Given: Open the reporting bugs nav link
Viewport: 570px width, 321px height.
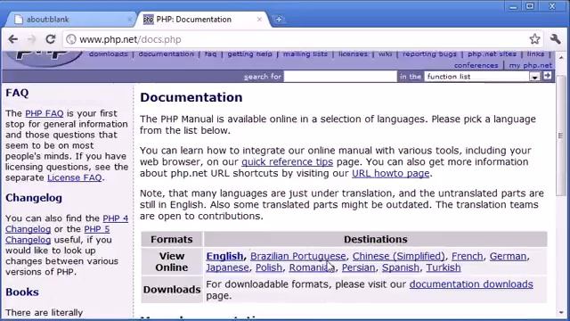Looking at the screenshot, I should (429, 53).
